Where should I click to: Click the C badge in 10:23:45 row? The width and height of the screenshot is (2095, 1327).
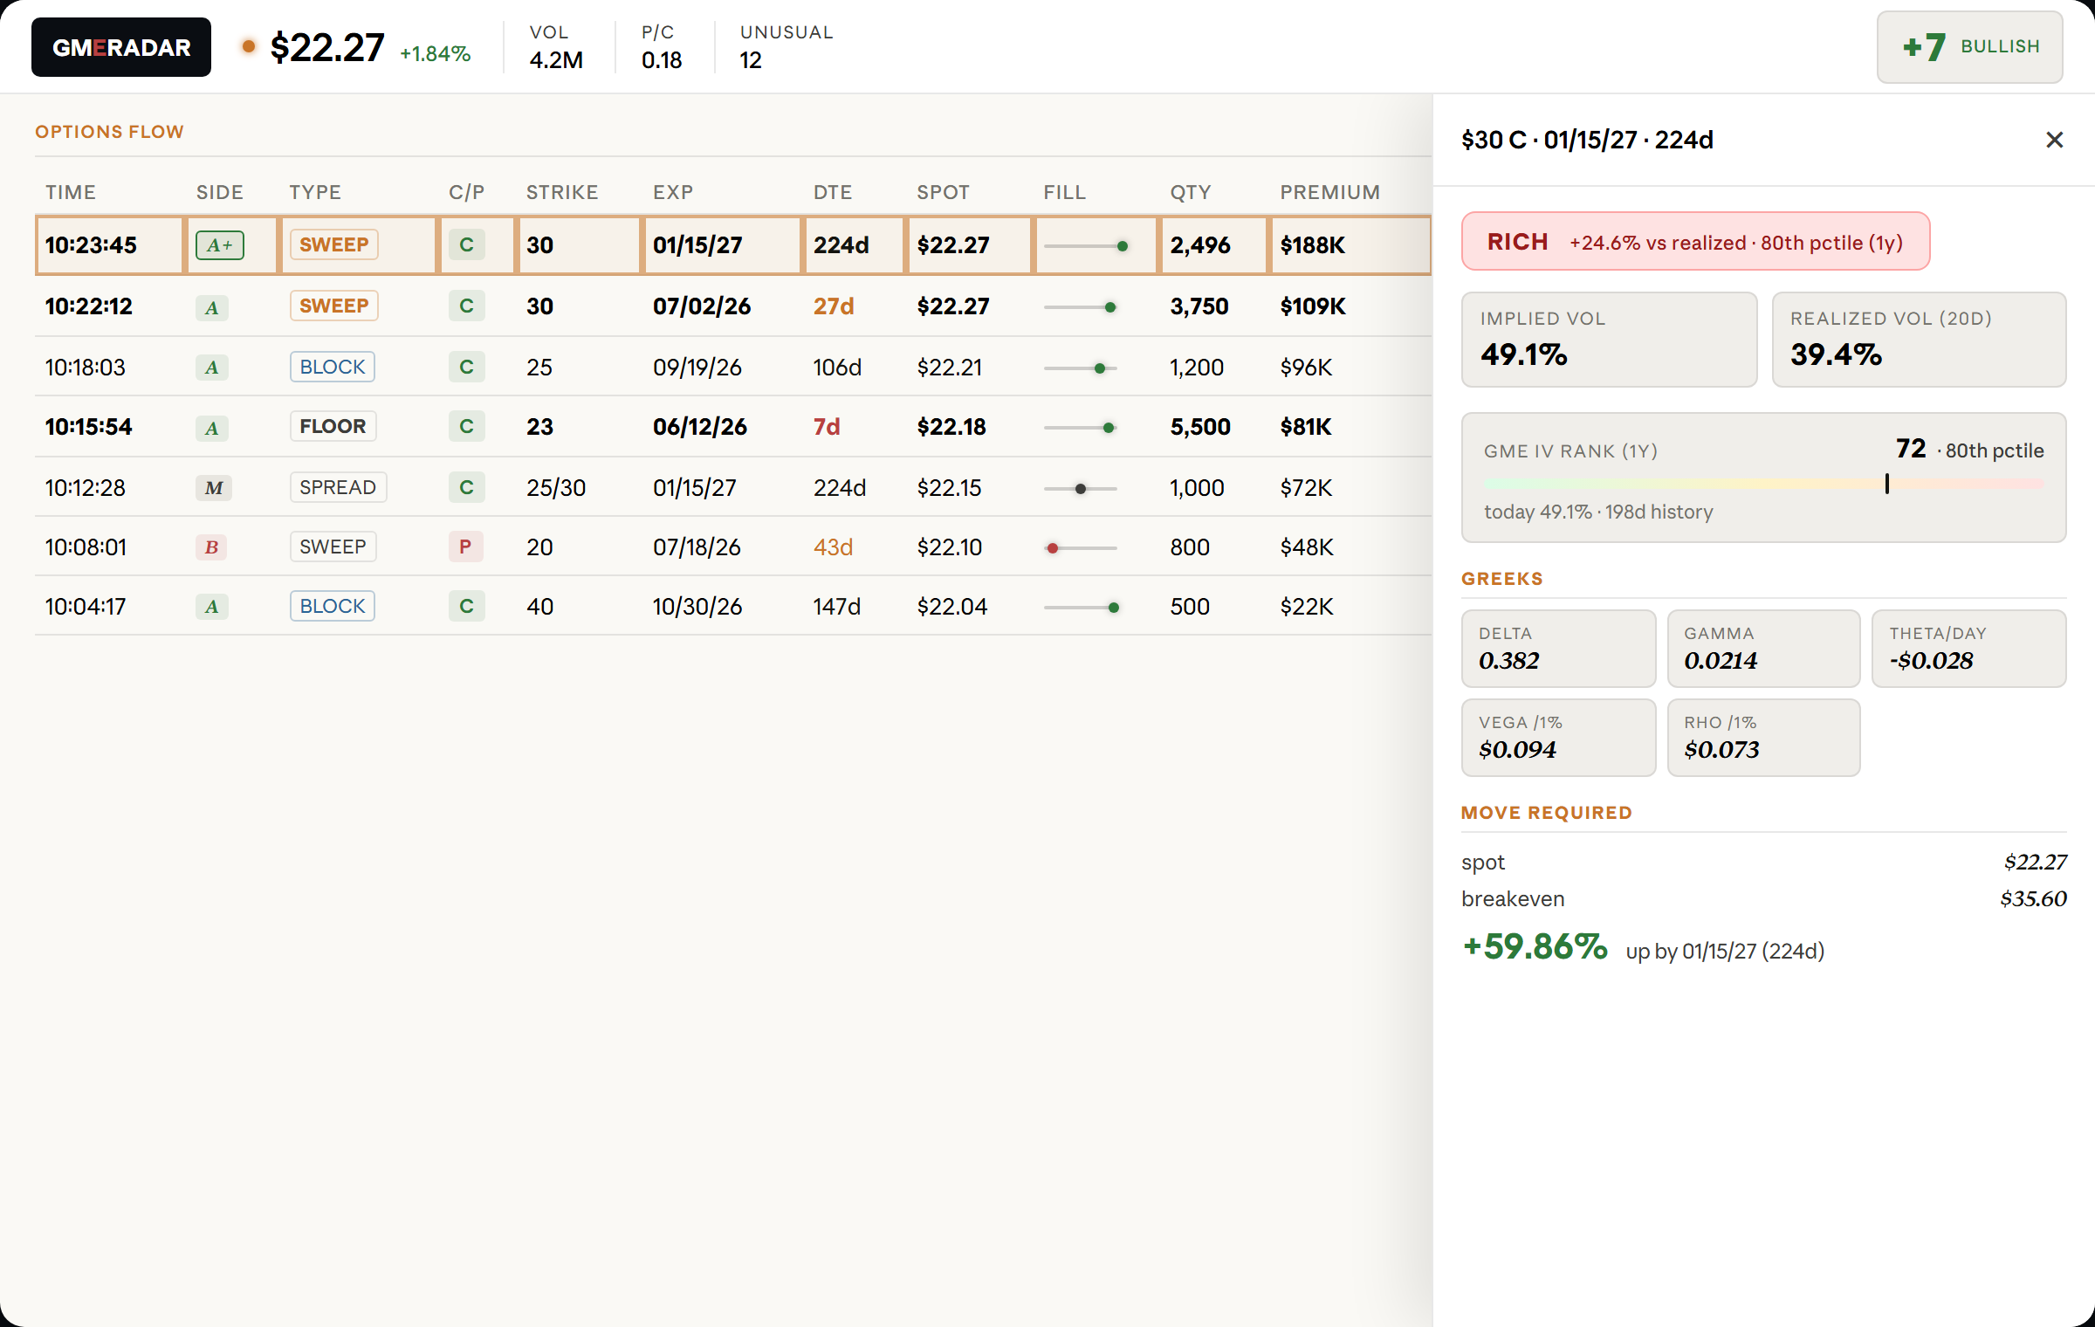466,245
